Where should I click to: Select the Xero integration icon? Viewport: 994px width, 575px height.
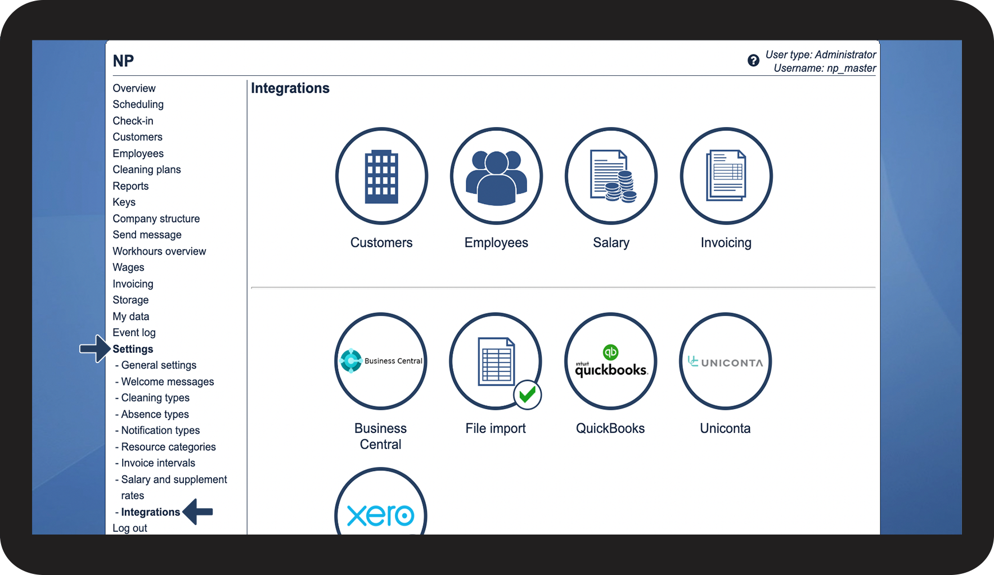click(x=381, y=501)
